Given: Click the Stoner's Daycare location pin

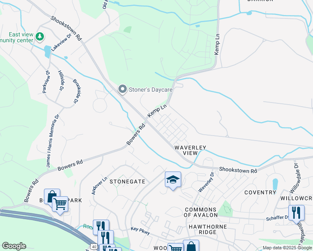Looking at the screenshot, I should (x=122, y=89).
